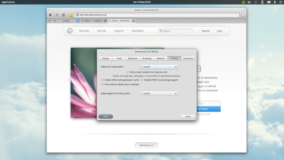Open the Spotify indicator in the top panel
The image size is (284, 160).
point(243,2)
